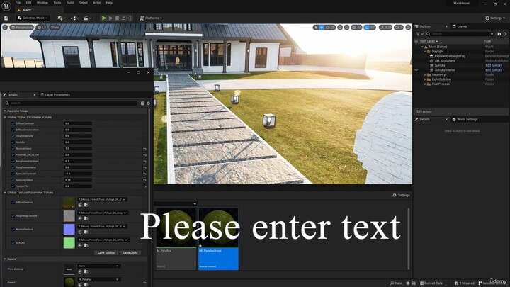Reset NormalIntens parameter to default

[x=144, y=148]
